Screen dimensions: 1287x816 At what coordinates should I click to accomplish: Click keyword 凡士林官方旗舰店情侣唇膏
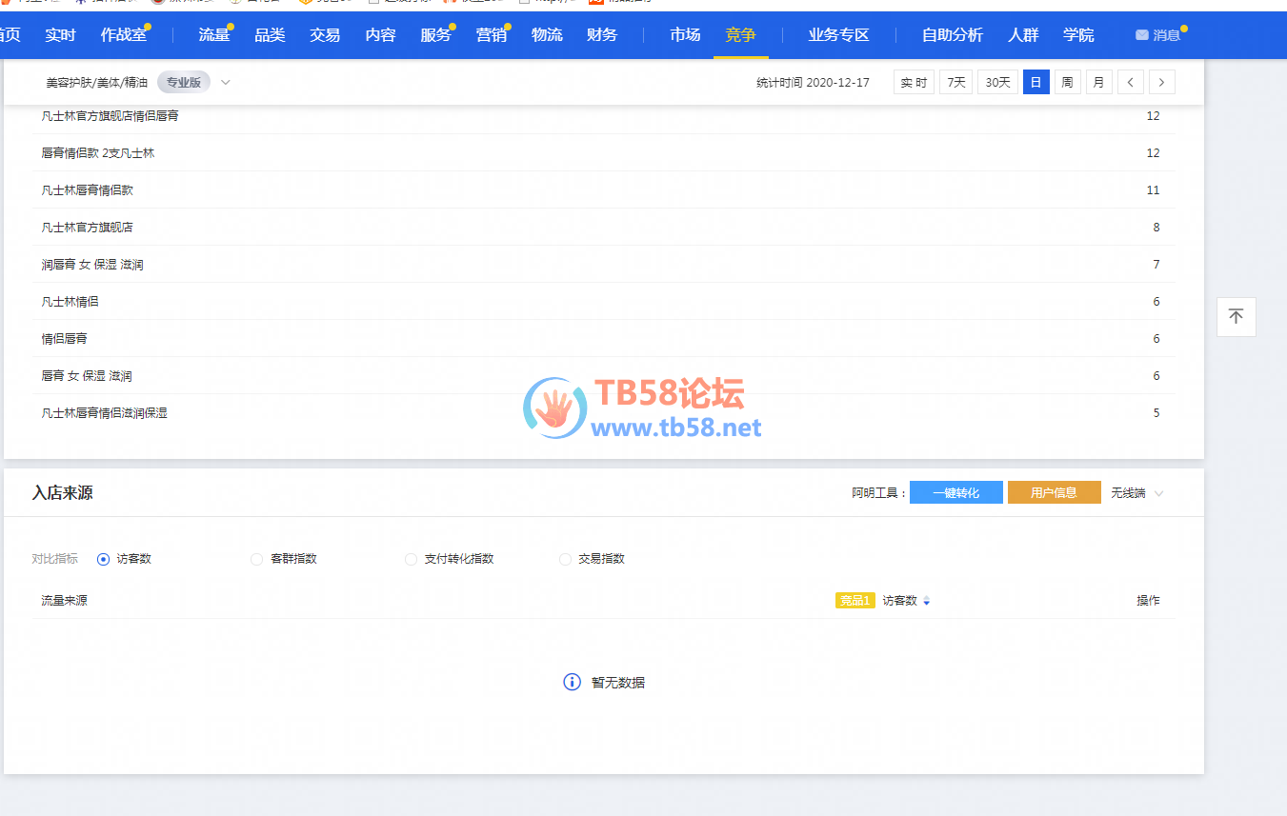[x=110, y=116]
